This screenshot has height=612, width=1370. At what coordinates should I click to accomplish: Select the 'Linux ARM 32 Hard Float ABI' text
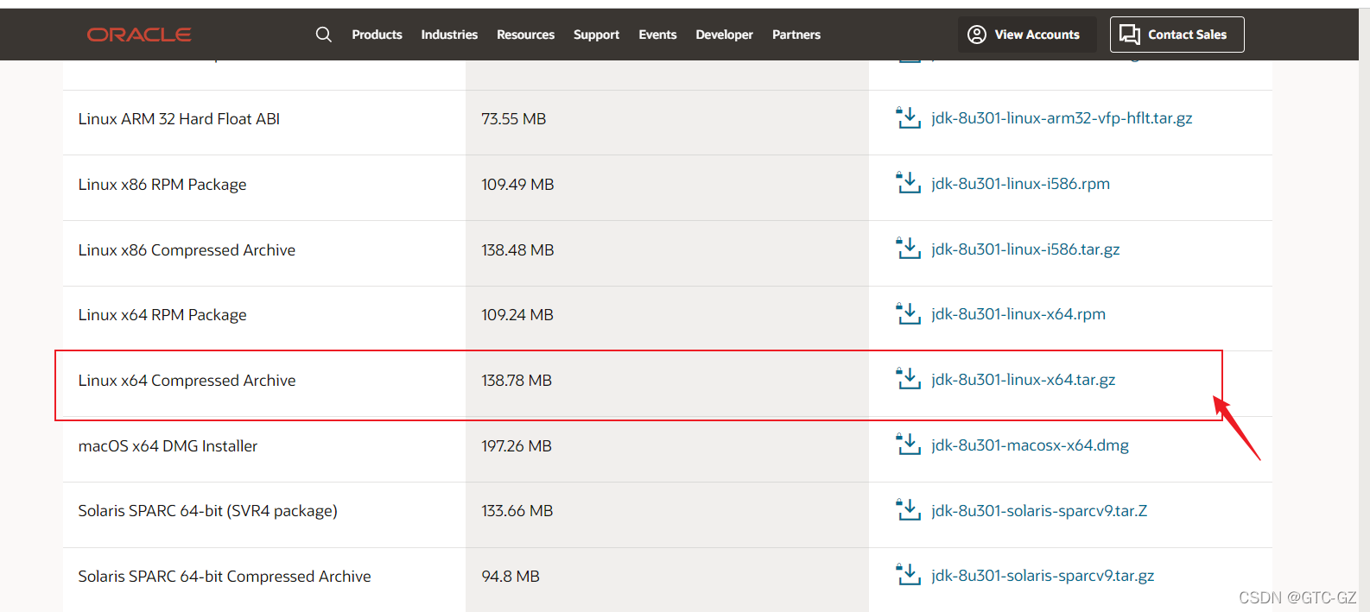pyautogui.click(x=179, y=119)
